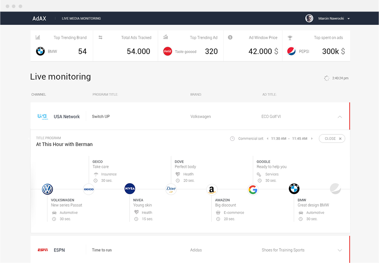Click the PROGRAM TITLE column header
The width and height of the screenshot is (379, 263).
(x=105, y=95)
